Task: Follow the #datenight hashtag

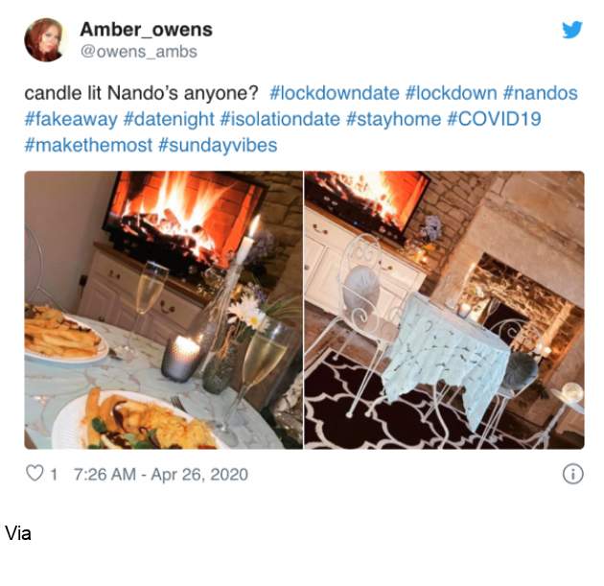Action: point(169,119)
